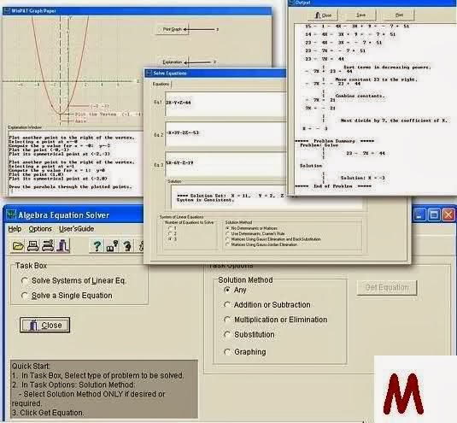Open the Options menu
The height and width of the screenshot is (423, 457).
tap(40, 229)
